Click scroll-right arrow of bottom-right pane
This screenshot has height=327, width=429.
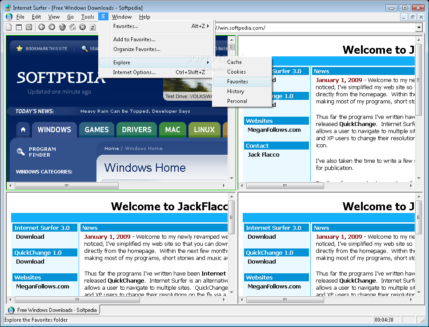coord(411,299)
